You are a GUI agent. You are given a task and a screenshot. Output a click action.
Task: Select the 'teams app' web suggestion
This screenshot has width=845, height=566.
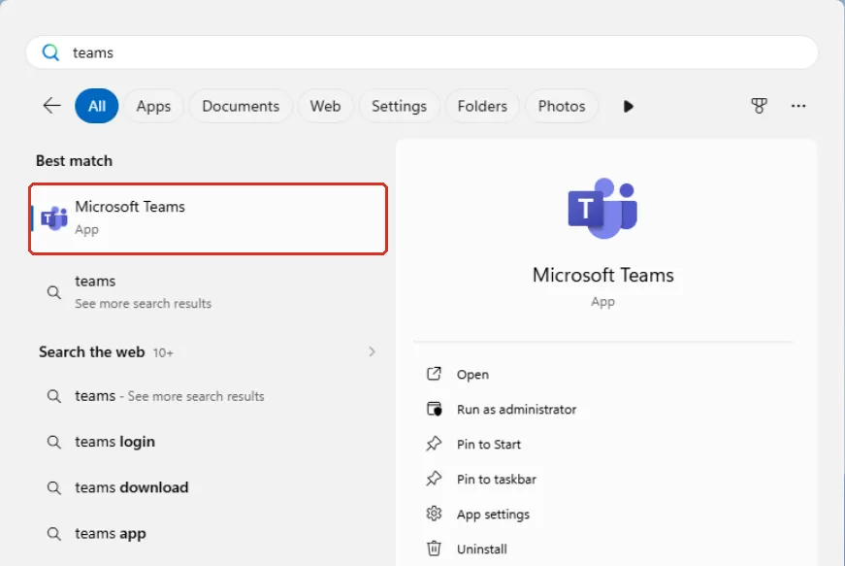[x=208, y=534]
